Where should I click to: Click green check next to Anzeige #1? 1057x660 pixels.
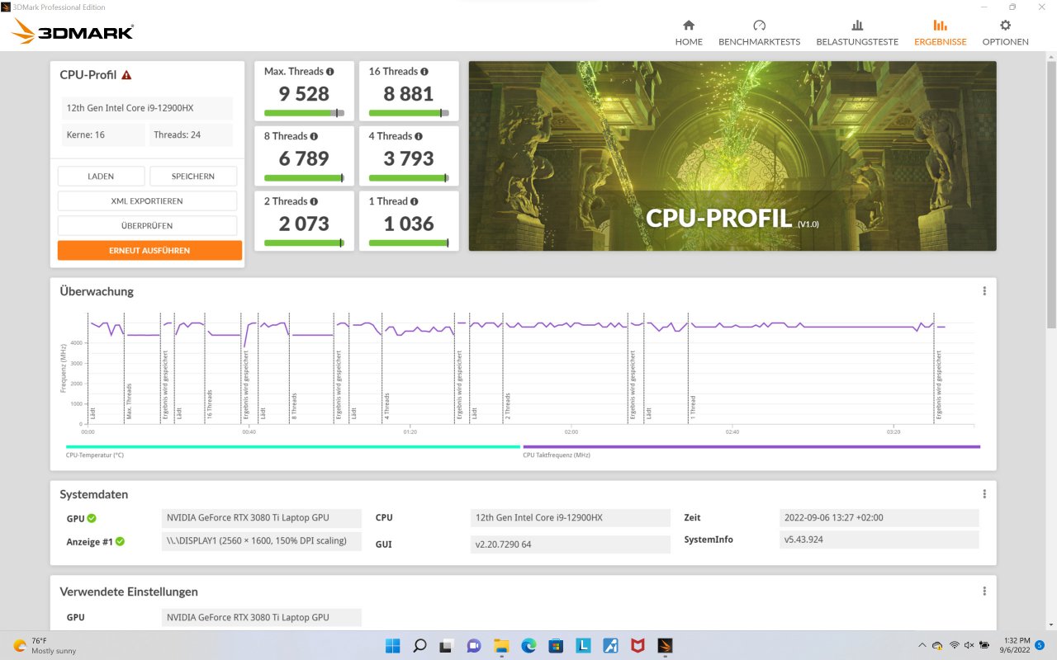(x=120, y=541)
